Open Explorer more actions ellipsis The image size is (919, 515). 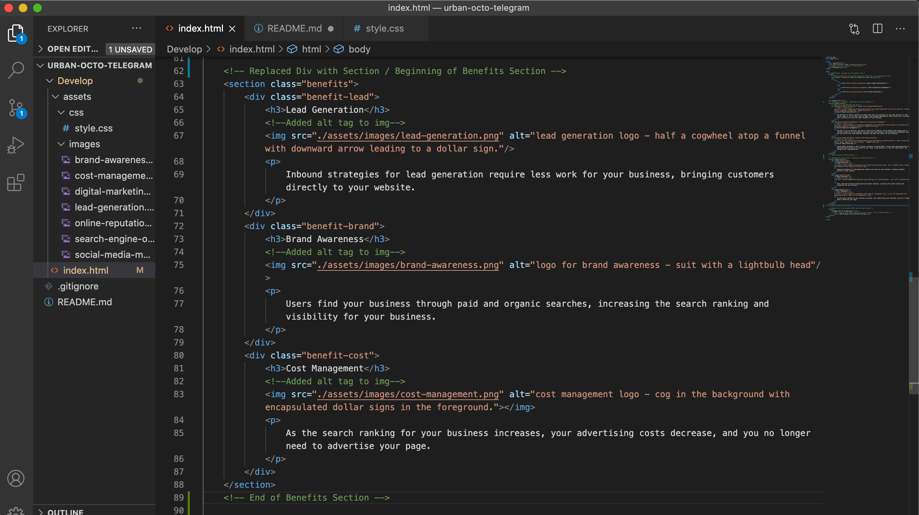[x=137, y=28]
